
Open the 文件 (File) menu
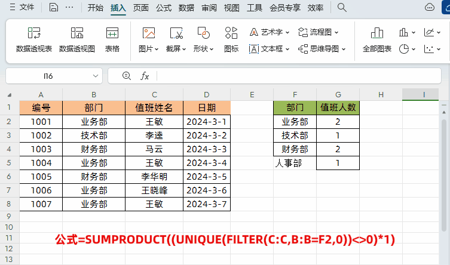[22, 8]
